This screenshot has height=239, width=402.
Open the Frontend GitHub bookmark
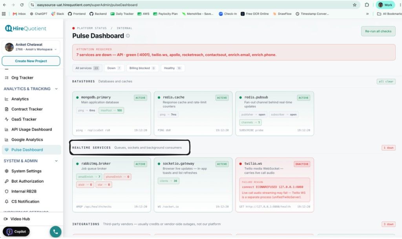pos(77,14)
